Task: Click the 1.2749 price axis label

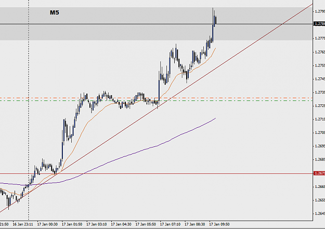Action: coord(320,79)
